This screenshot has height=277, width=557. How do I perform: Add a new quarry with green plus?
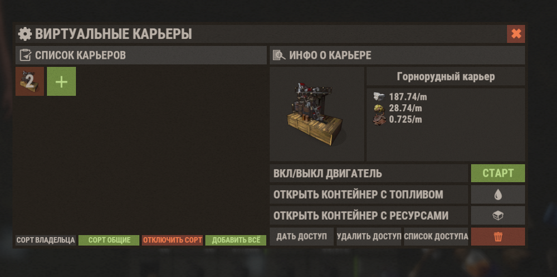61,81
